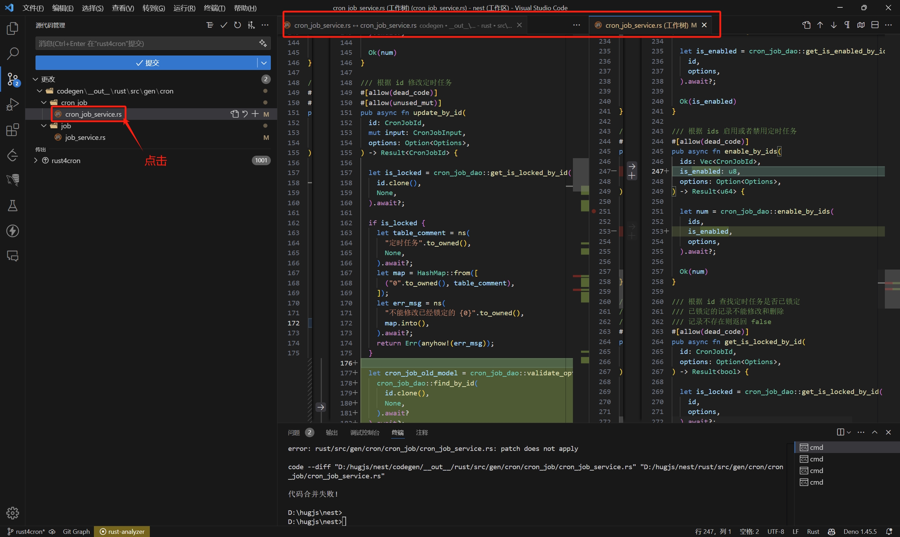
Task: Open the lightning bolt activity bar view
Action: 12,231
